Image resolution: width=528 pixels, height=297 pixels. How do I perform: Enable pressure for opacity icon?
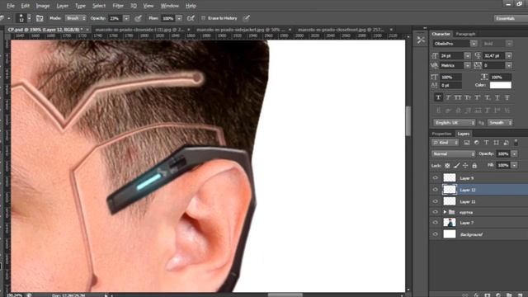(x=138, y=18)
